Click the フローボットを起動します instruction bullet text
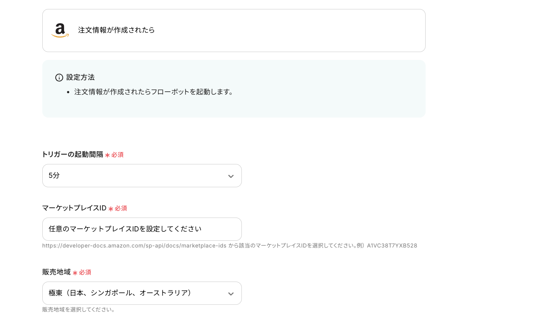Screen dimensions: 554x334 [x=153, y=92]
